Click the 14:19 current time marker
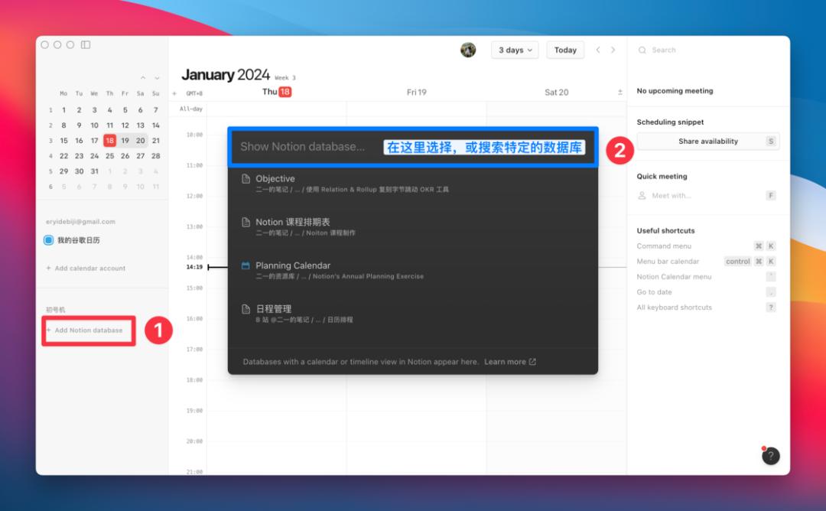826x511 pixels. 194,267
